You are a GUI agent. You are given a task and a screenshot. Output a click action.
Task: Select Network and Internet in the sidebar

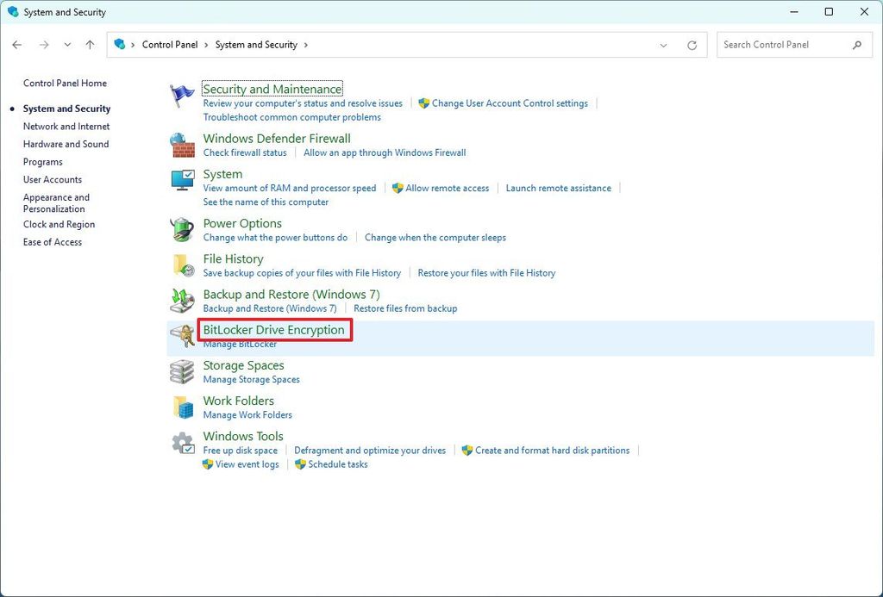(x=66, y=126)
